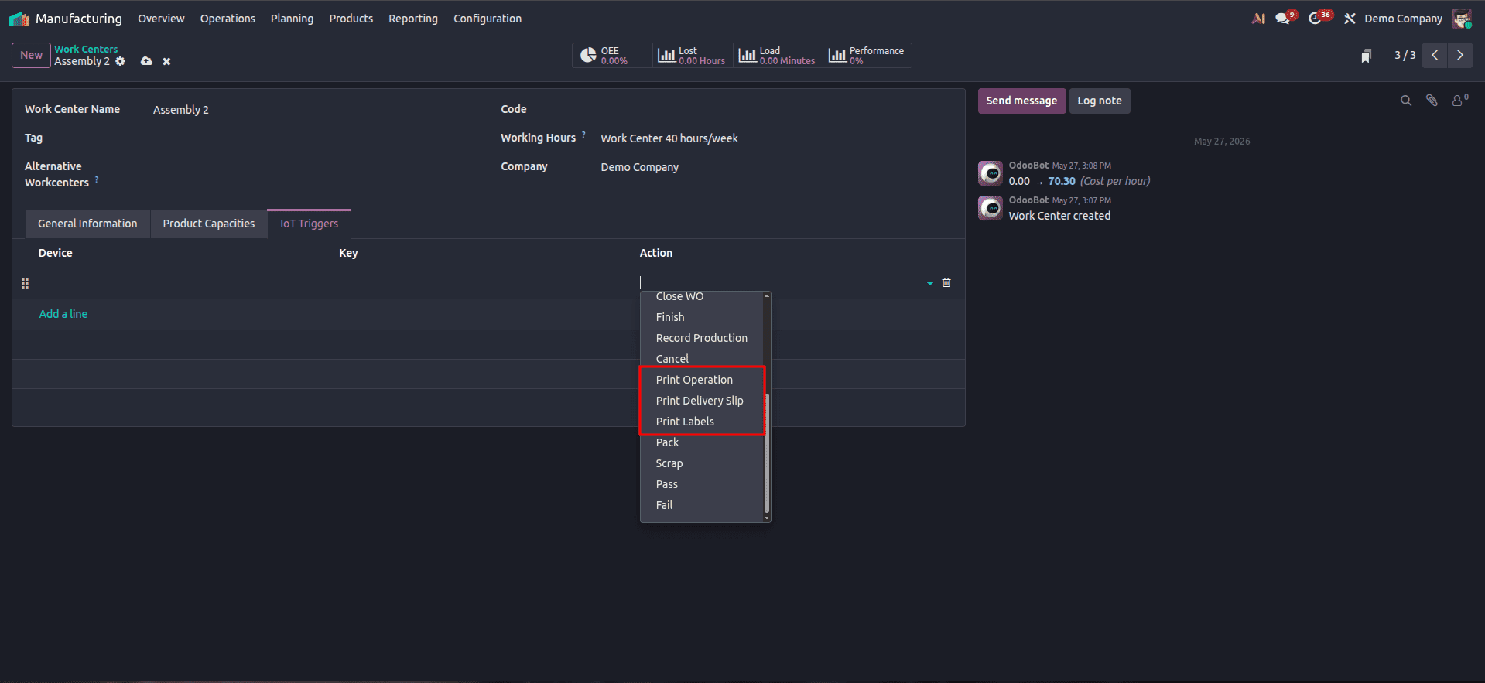Open Company field Demo Company
Image resolution: width=1485 pixels, height=683 pixels.
pyautogui.click(x=776, y=167)
